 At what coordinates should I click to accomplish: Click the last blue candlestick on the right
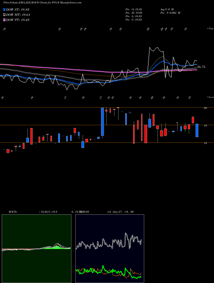[x=197, y=130]
